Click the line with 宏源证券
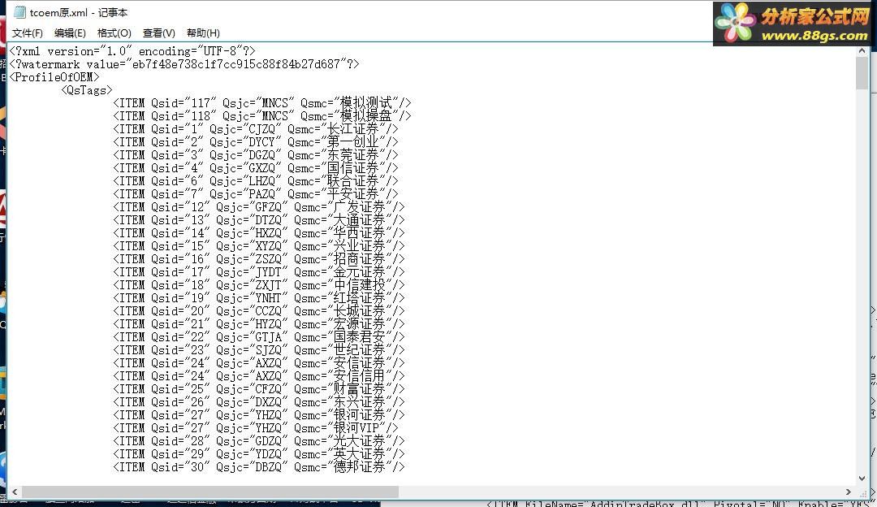877x507 pixels. (258, 324)
